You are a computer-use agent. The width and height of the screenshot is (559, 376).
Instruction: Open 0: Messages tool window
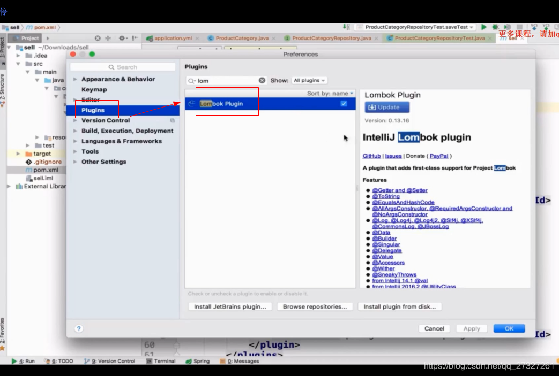pyautogui.click(x=240, y=361)
